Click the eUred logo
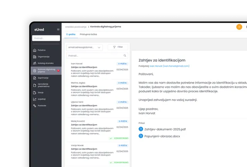The image size is (247, 167). pyautogui.click(x=39, y=30)
